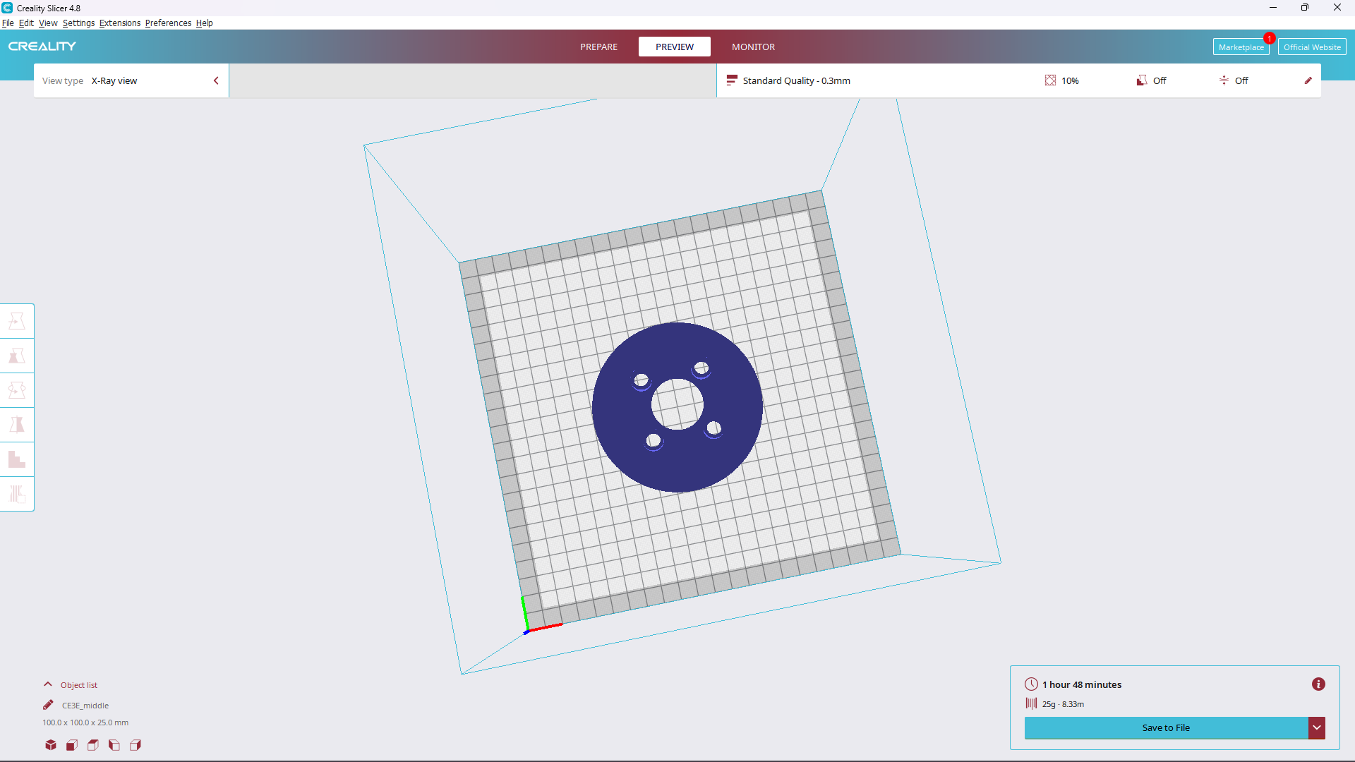1355x762 pixels.
Task: Click the Save to File button
Action: [x=1165, y=727]
